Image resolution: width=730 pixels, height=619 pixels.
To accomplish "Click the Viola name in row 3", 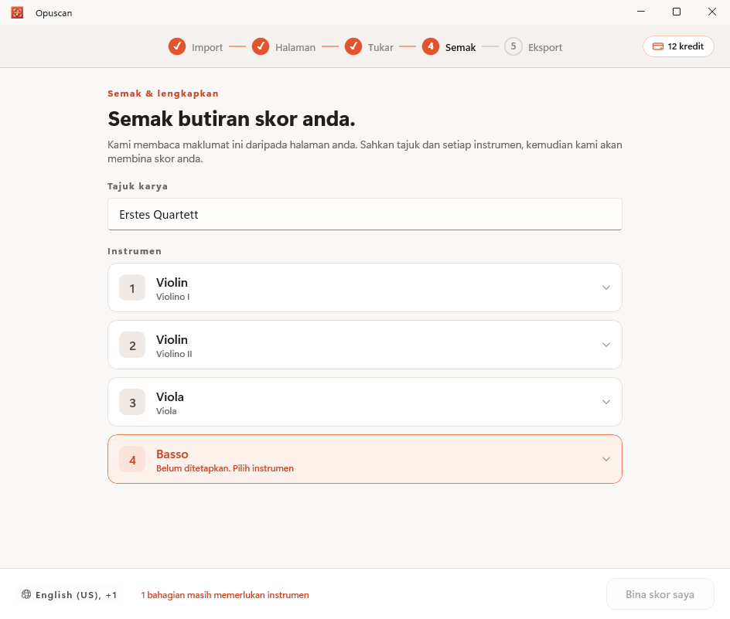I will (x=170, y=397).
